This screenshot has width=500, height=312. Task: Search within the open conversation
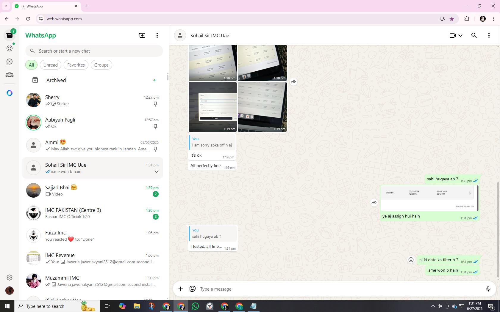(x=474, y=35)
